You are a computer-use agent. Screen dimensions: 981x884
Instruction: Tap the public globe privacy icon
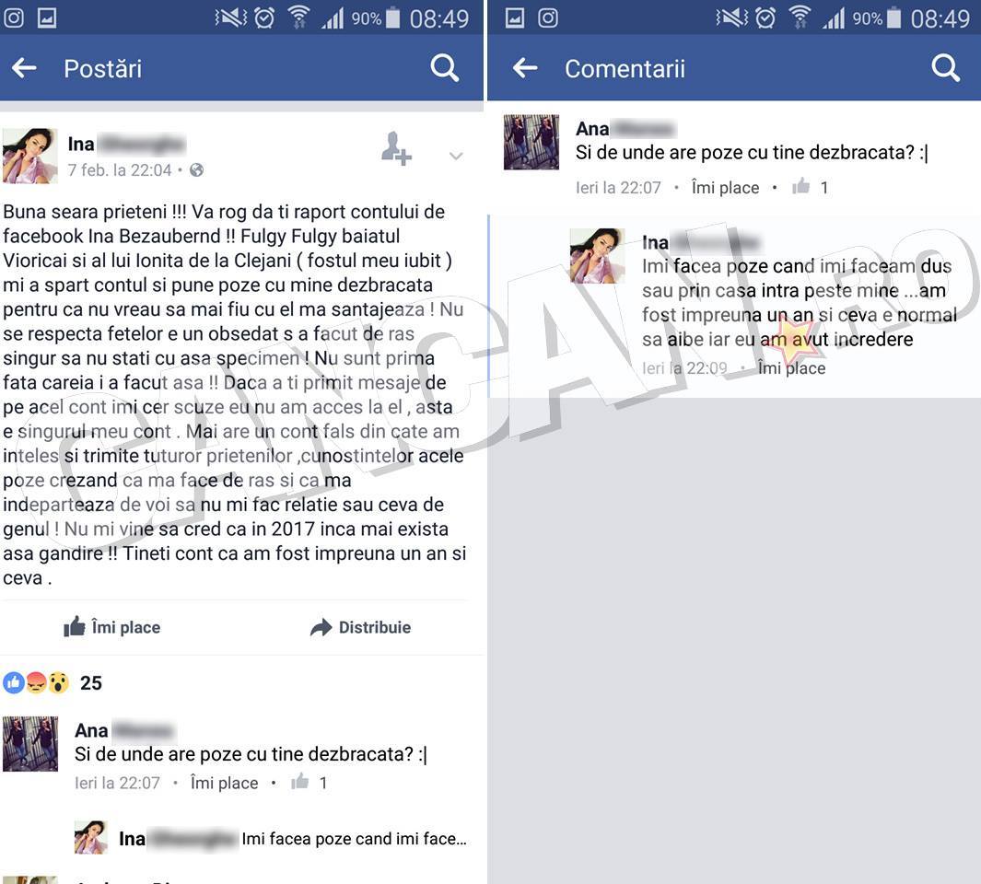[196, 169]
